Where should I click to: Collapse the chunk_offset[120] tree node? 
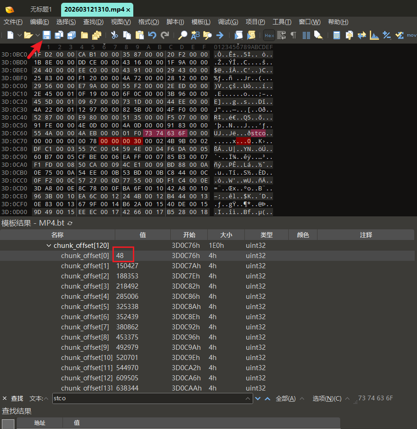[49, 246]
